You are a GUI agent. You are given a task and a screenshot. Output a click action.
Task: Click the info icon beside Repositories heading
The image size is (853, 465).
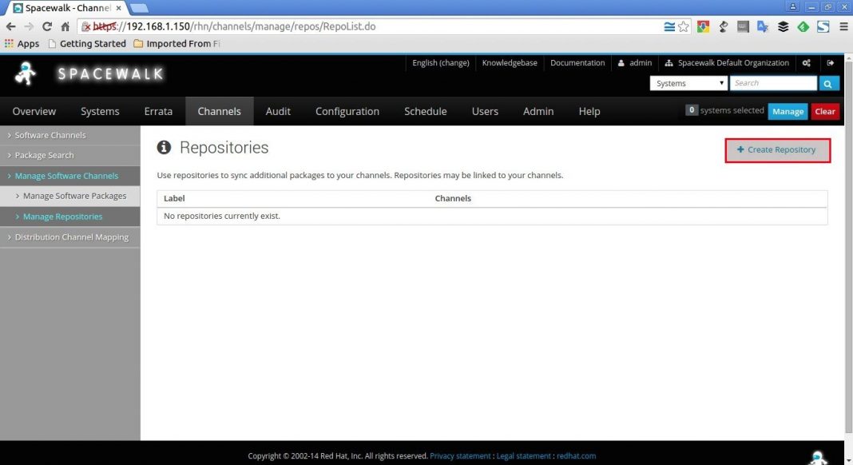164,147
